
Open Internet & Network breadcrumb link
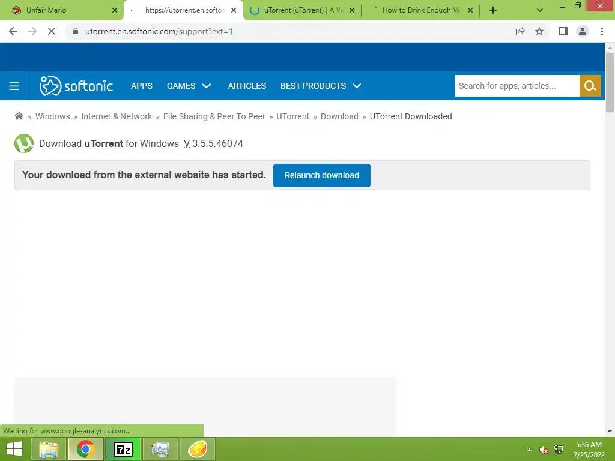click(x=117, y=116)
